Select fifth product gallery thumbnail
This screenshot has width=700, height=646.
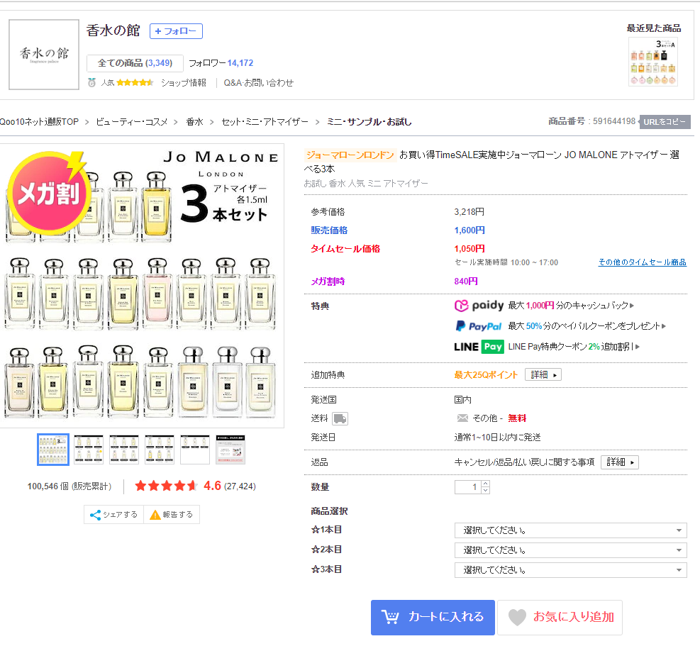[x=194, y=450]
